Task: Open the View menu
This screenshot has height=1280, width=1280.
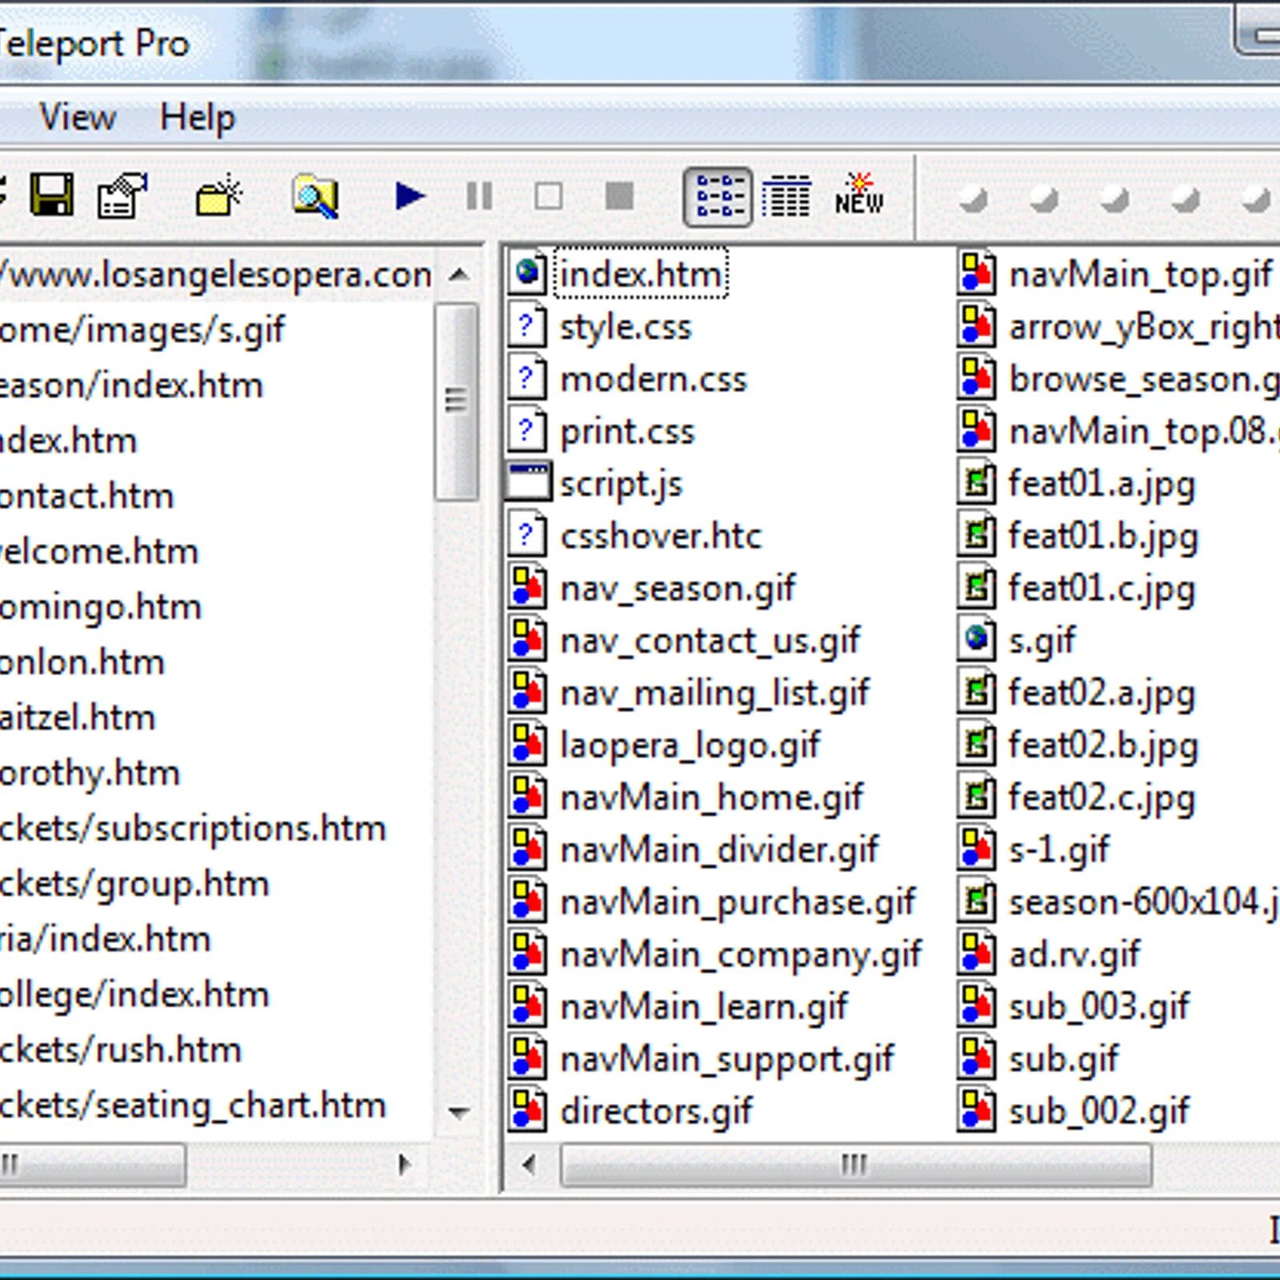Action: (x=78, y=118)
